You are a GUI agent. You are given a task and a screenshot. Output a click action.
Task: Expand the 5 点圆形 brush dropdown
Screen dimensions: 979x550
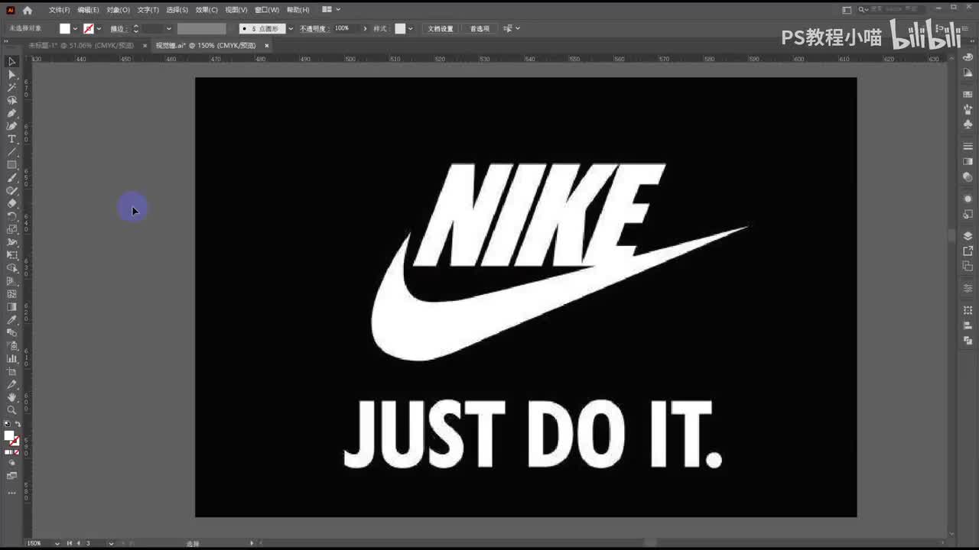pyautogui.click(x=291, y=28)
